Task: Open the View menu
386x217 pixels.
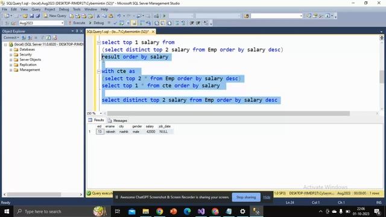Action: coord(24,10)
